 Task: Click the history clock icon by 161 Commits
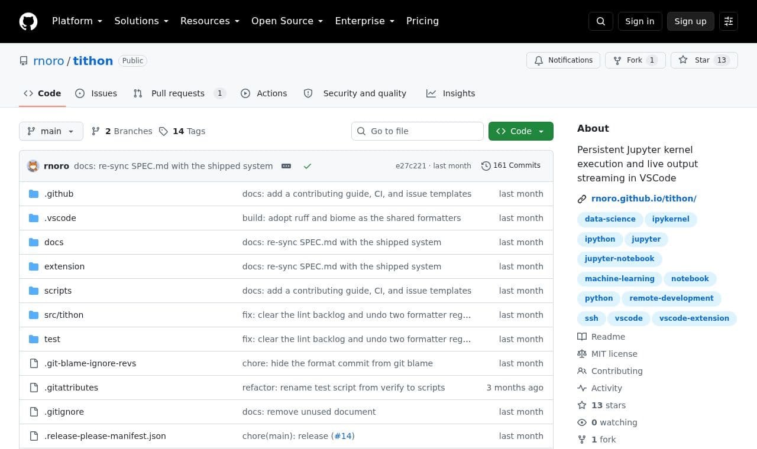[486, 166]
